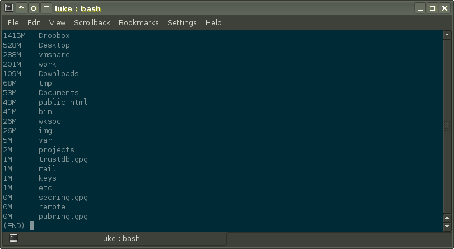Click the terminal icon left of the bottom tab

point(13,238)
